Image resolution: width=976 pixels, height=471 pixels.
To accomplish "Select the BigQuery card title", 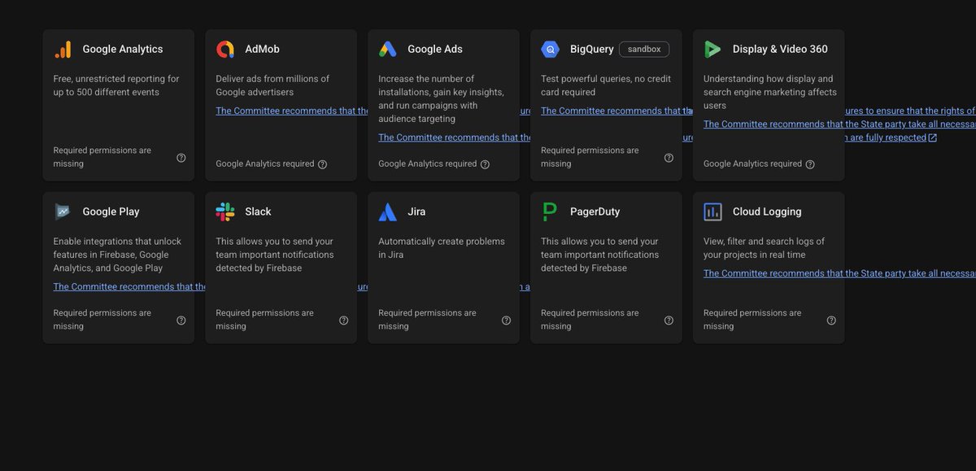I will (592, 50).
